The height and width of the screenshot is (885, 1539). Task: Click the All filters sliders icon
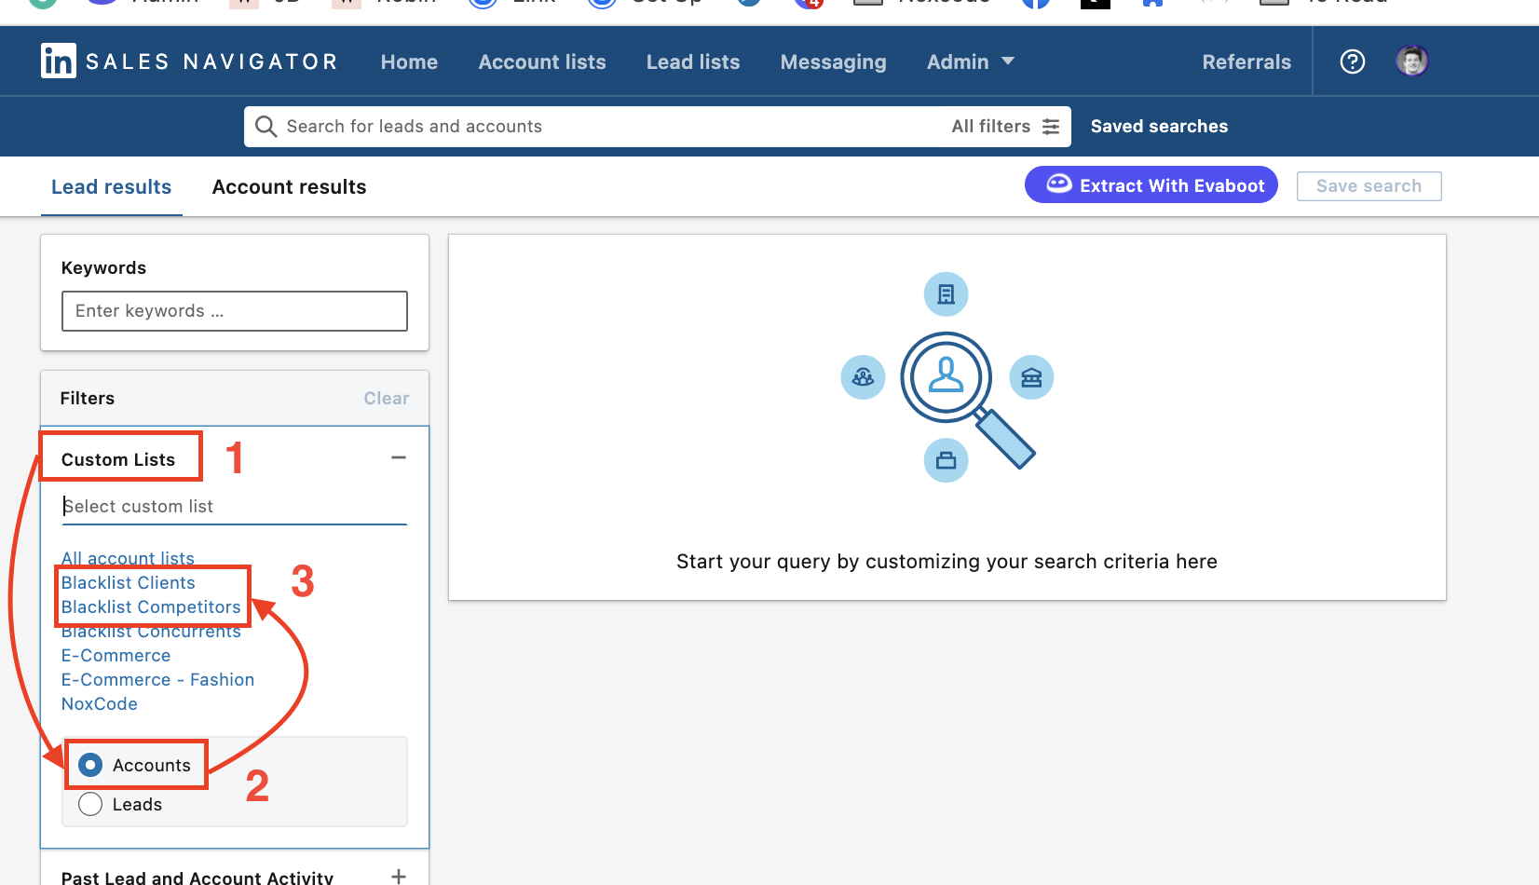(1051, 127)
